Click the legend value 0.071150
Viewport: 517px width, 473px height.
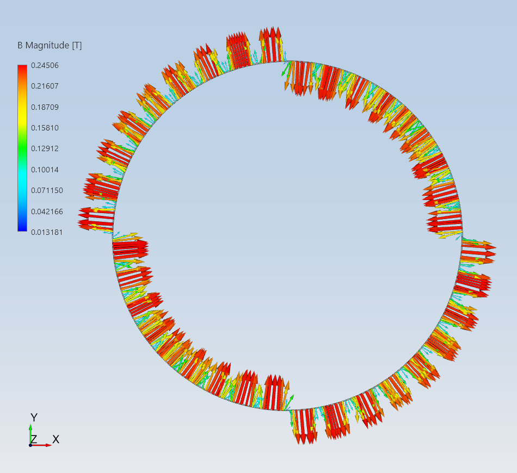tap(47, 190)
